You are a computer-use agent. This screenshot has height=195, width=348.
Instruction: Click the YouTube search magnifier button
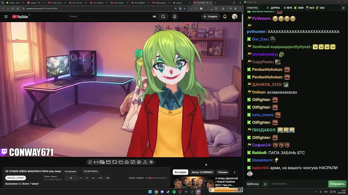[163, 17]
